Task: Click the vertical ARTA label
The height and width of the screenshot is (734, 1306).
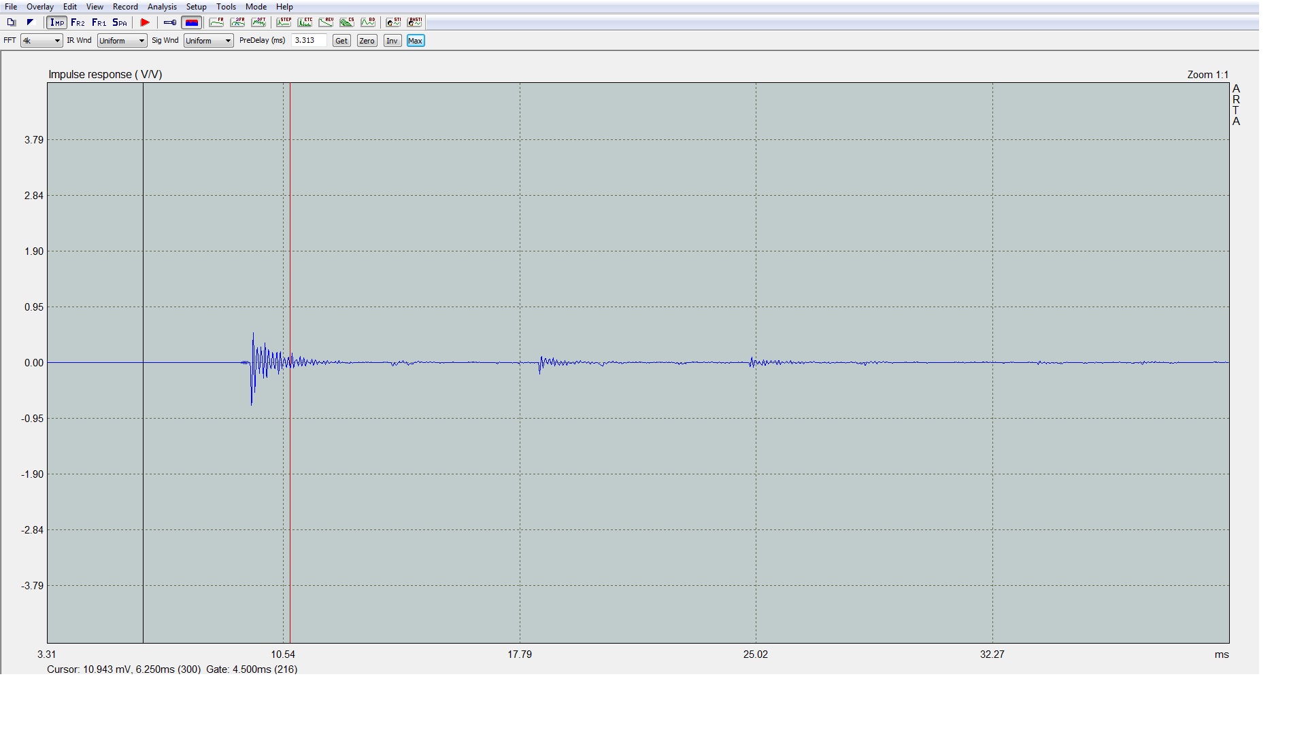Action: pos(1236,105)
